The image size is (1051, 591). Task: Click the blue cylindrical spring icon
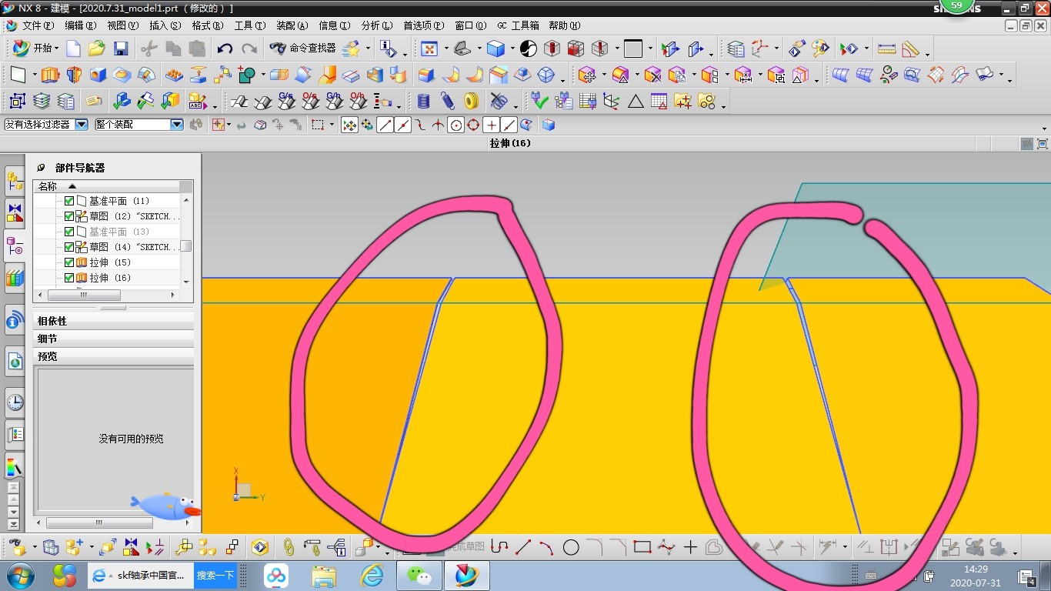click(x=423, y=101)
